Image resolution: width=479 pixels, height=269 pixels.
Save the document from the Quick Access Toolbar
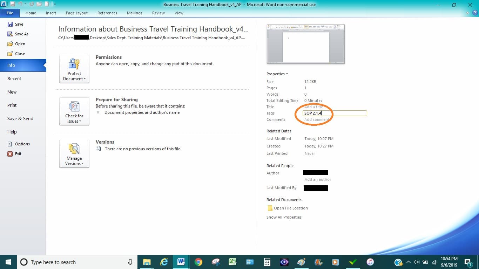click(x=13, y=4)
